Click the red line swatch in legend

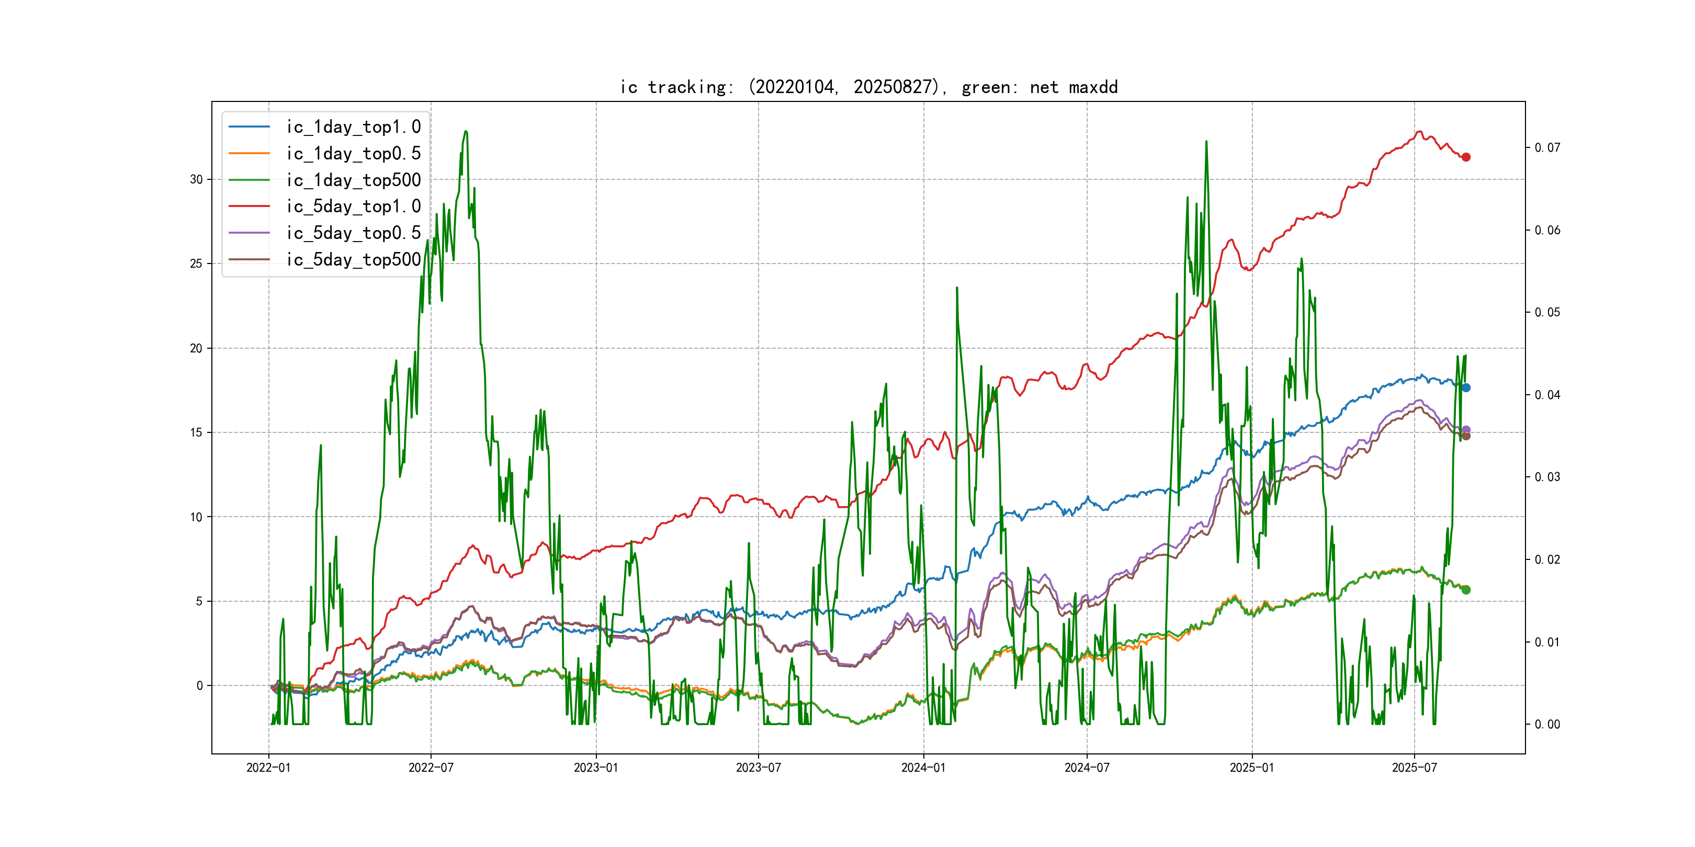[248, 207]
